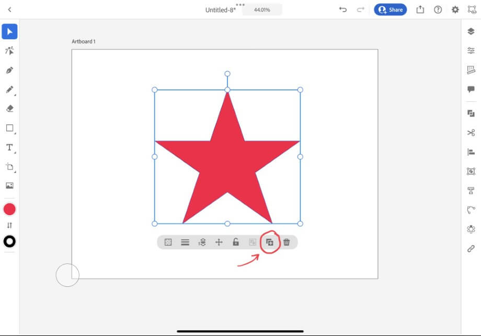Tap stacking order icon in context bar
Viewport: 481px width, 336px height.
pyautogui.click(x=202, y=242)
